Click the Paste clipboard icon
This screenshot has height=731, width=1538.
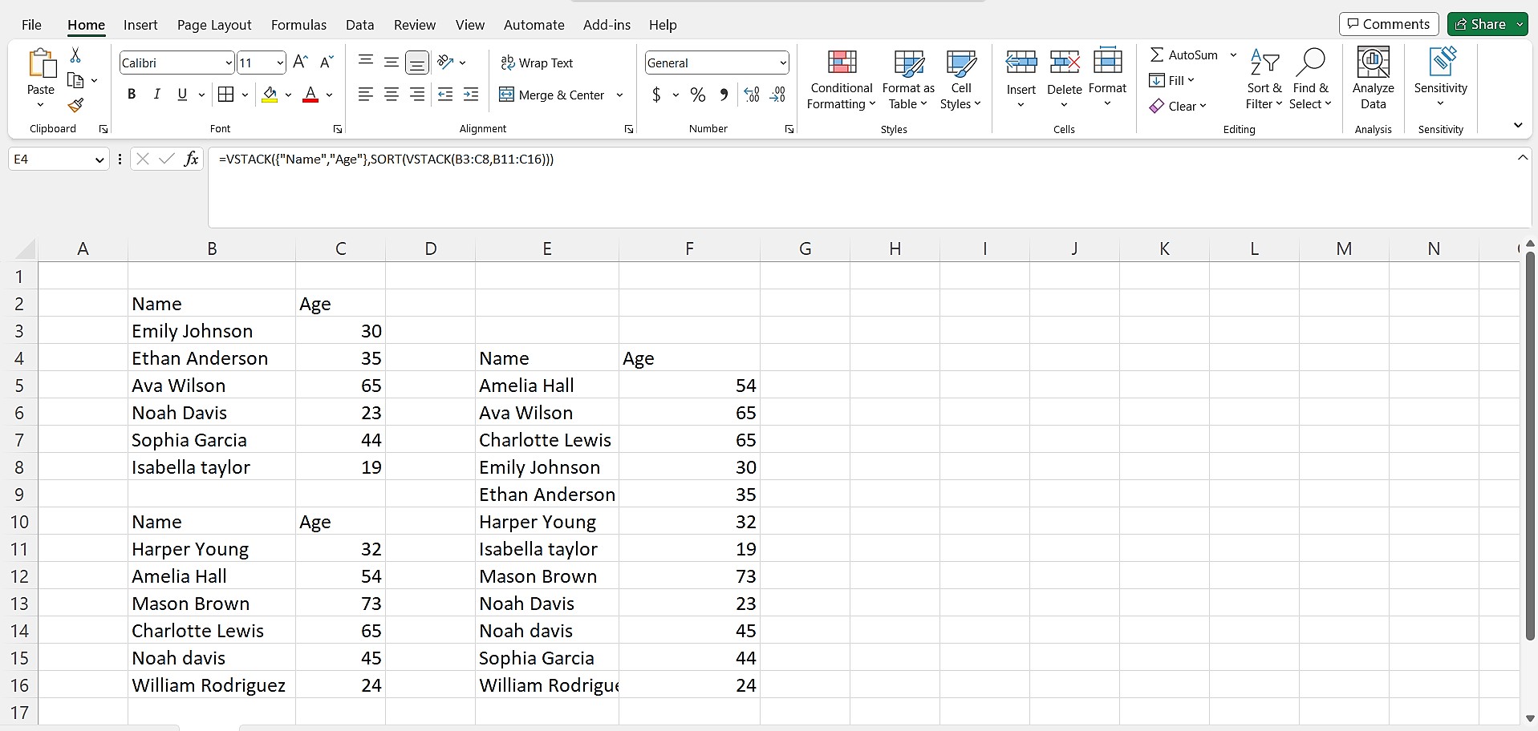tap(41, 63)
